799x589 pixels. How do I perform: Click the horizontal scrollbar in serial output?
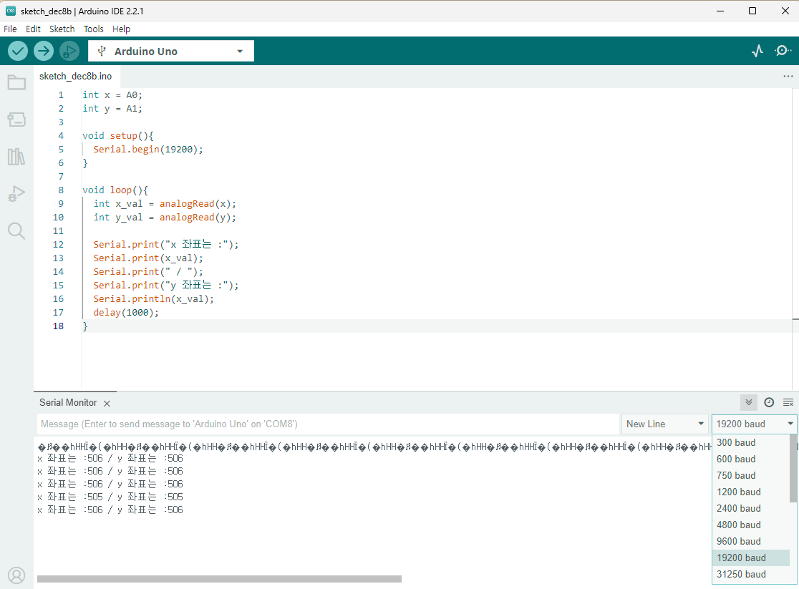[219, 579]
